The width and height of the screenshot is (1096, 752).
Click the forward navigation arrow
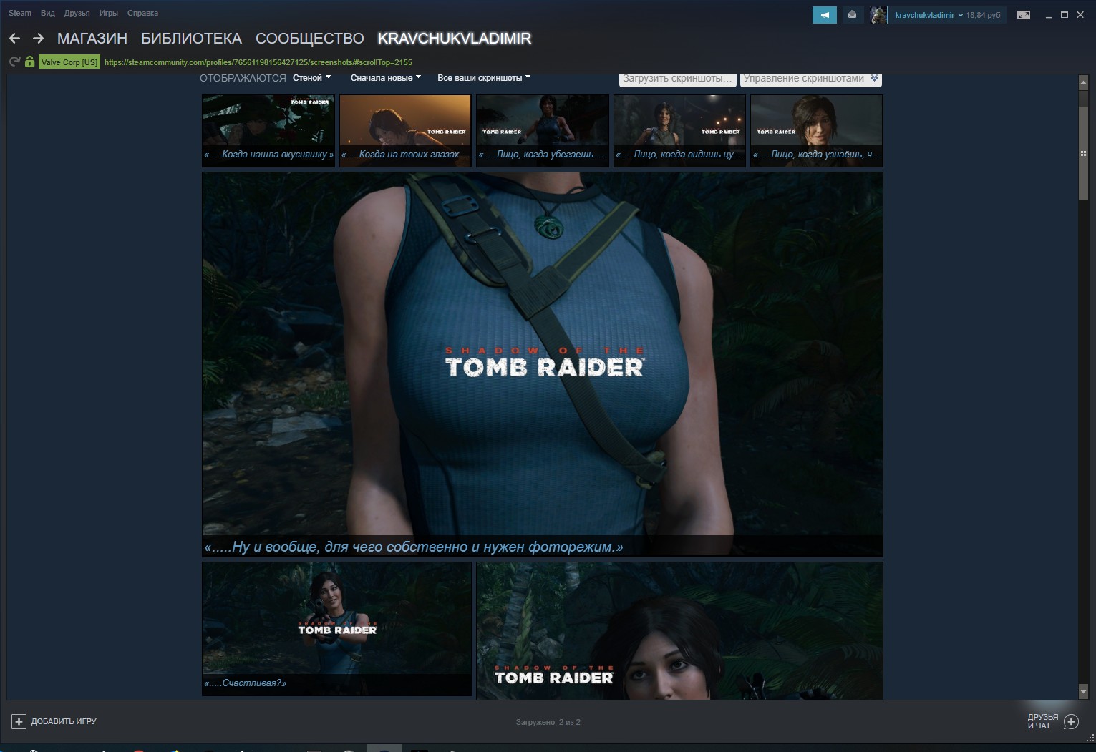tap(37, 38)
